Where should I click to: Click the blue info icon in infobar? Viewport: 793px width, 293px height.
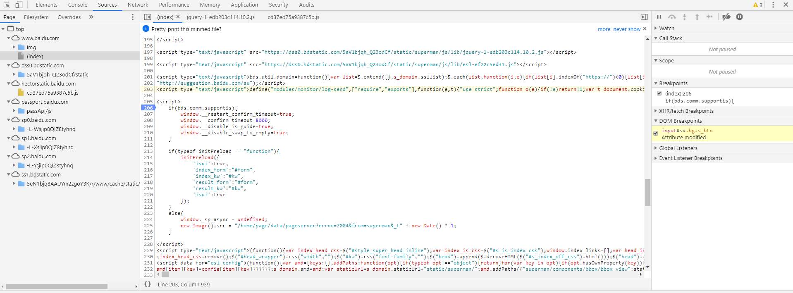tap(146, 29)
